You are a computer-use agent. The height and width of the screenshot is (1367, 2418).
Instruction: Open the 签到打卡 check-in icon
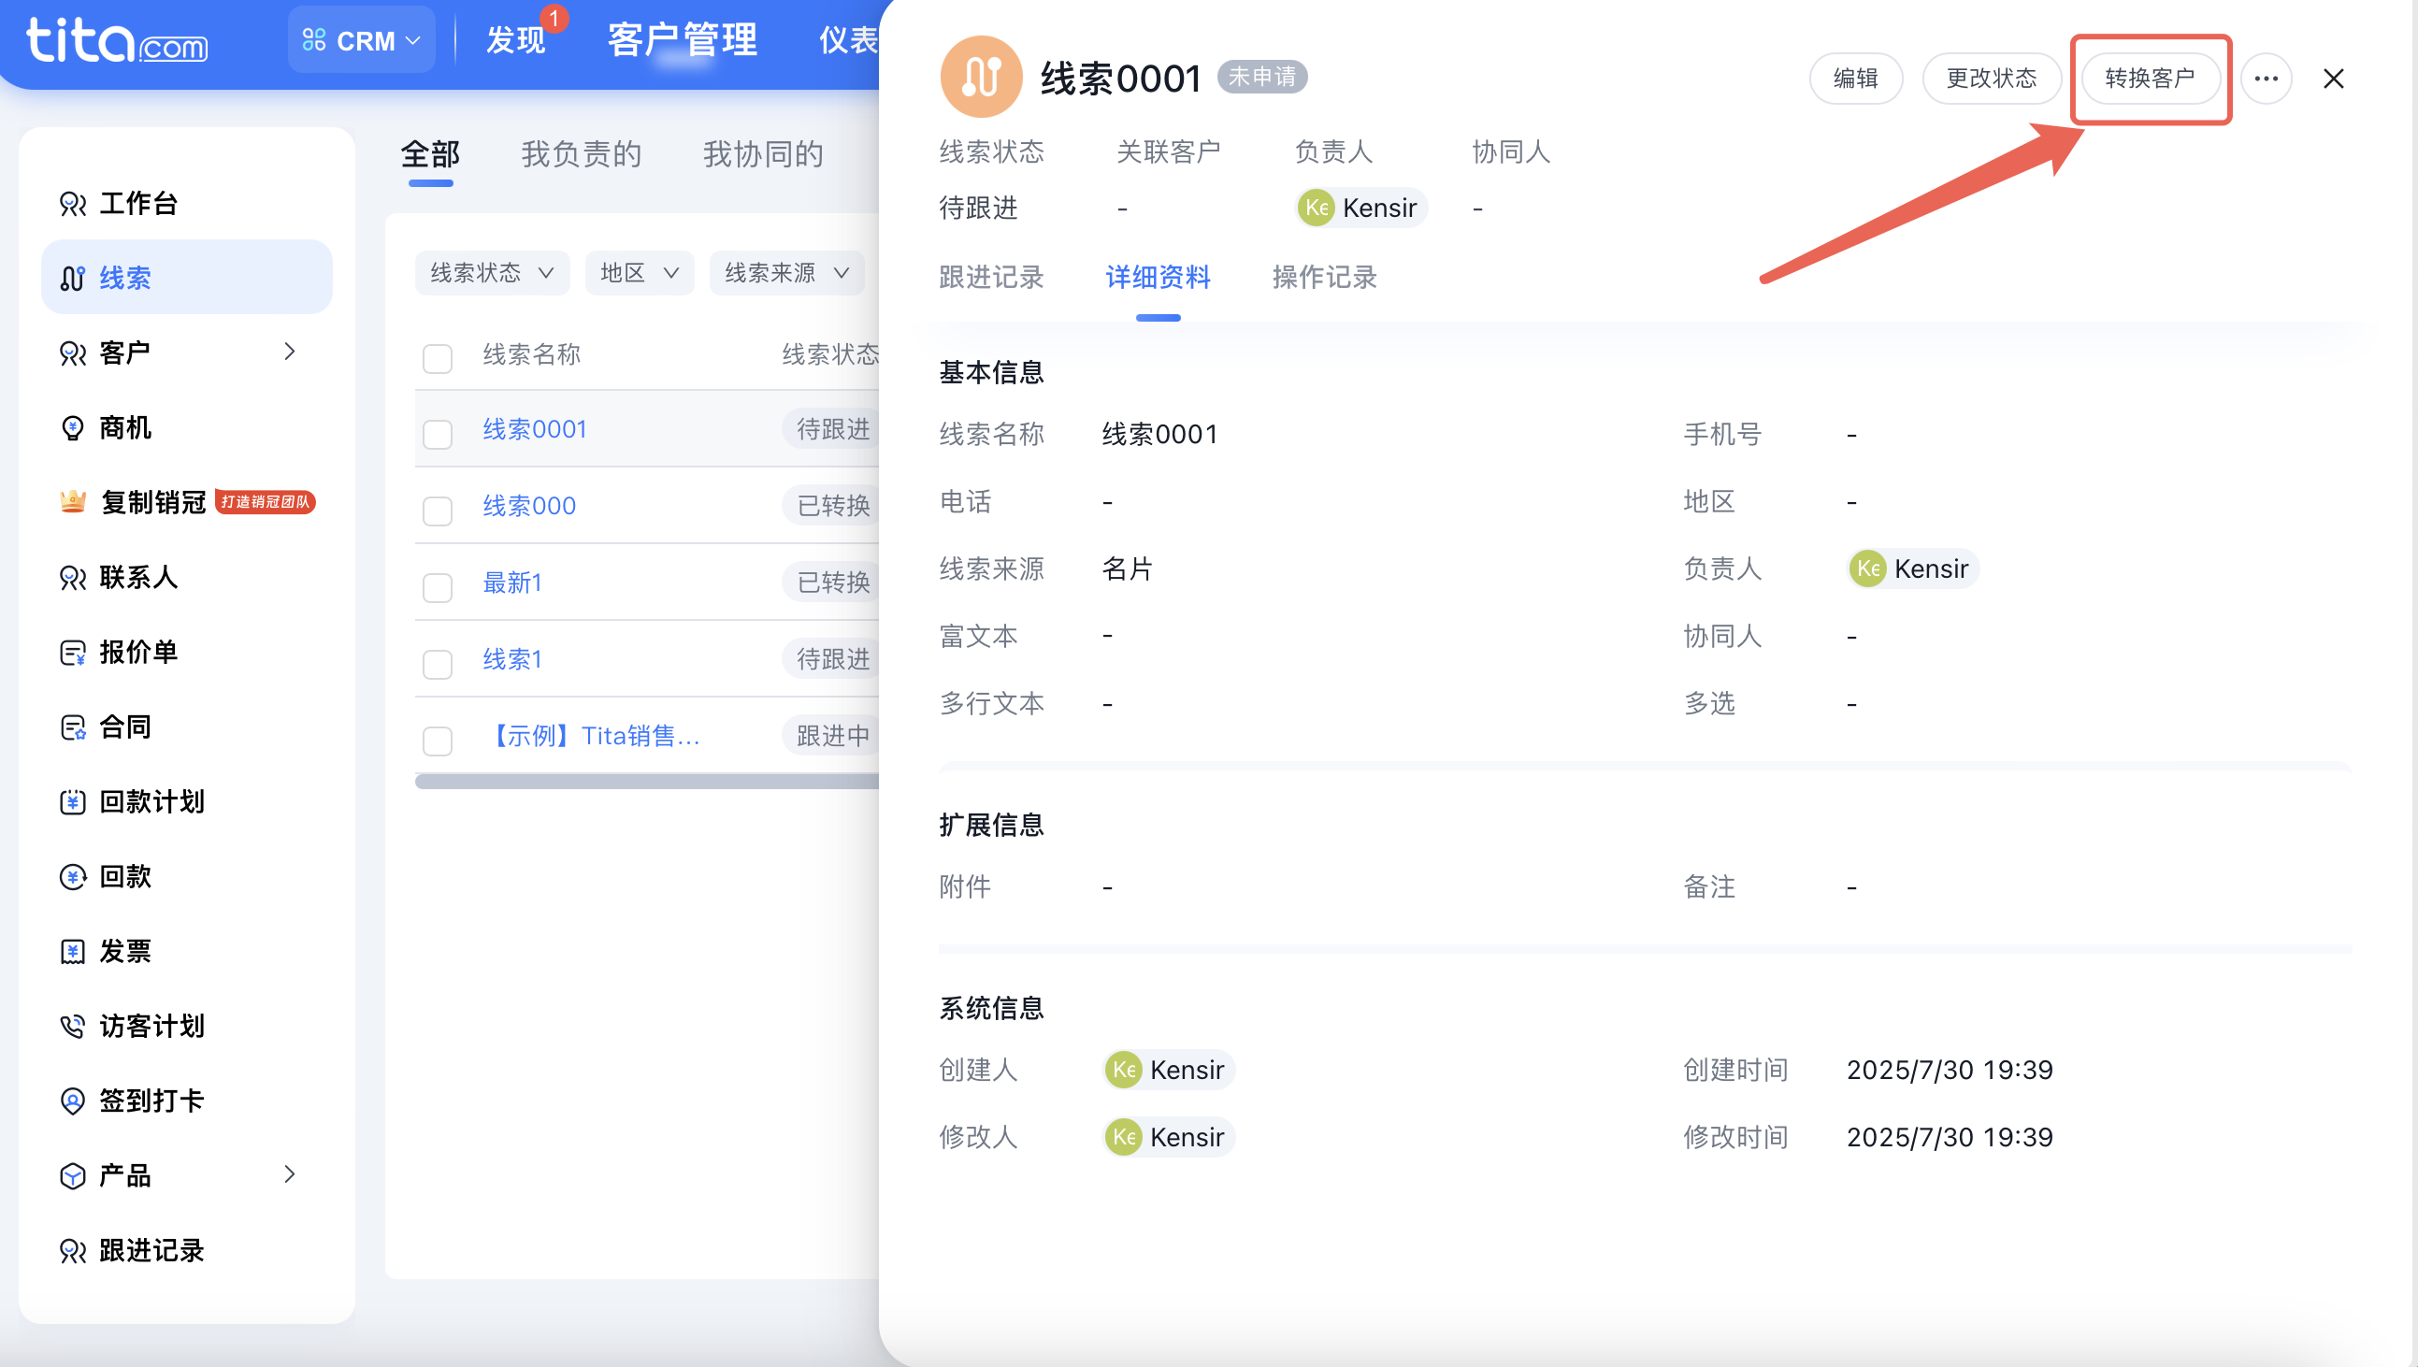point(73,1101)
